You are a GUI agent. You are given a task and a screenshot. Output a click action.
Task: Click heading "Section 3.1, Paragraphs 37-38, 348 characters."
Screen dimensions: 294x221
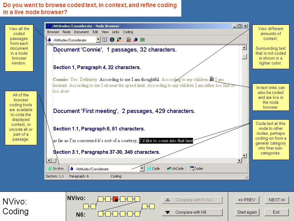click(107, 152)
